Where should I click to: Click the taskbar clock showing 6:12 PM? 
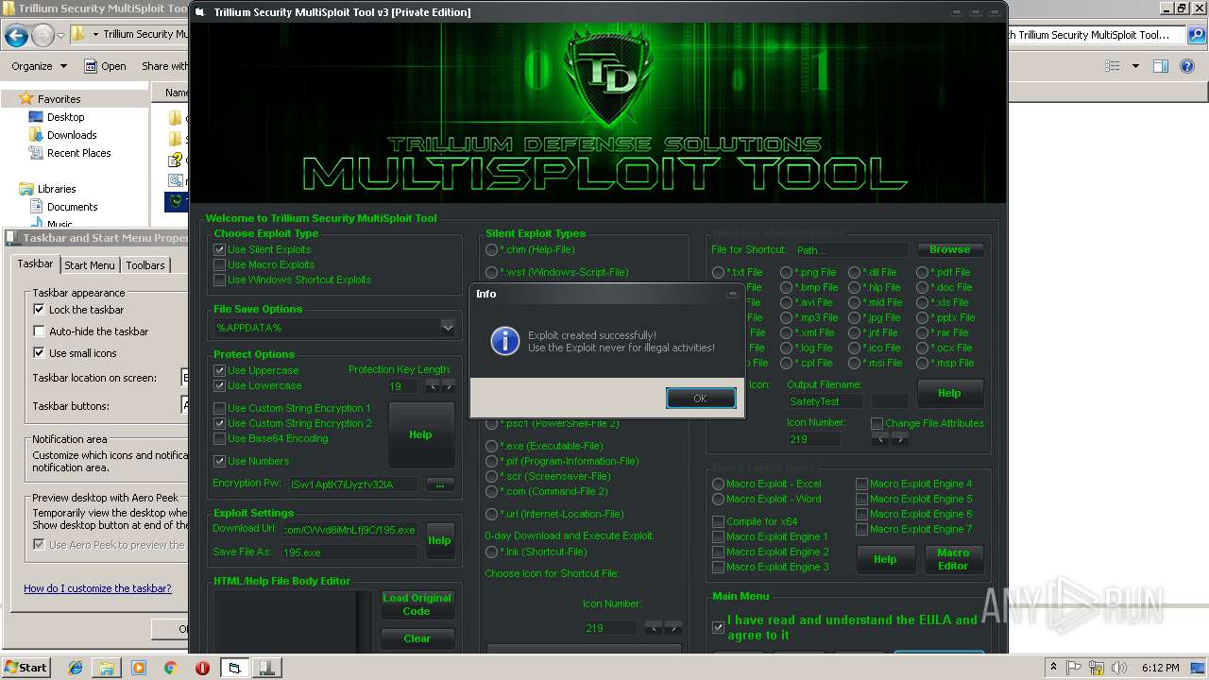[x=1160, y=668]
